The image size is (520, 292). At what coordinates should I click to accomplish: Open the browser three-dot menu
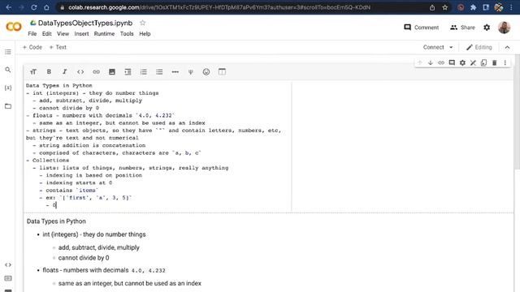click(511, 7)
